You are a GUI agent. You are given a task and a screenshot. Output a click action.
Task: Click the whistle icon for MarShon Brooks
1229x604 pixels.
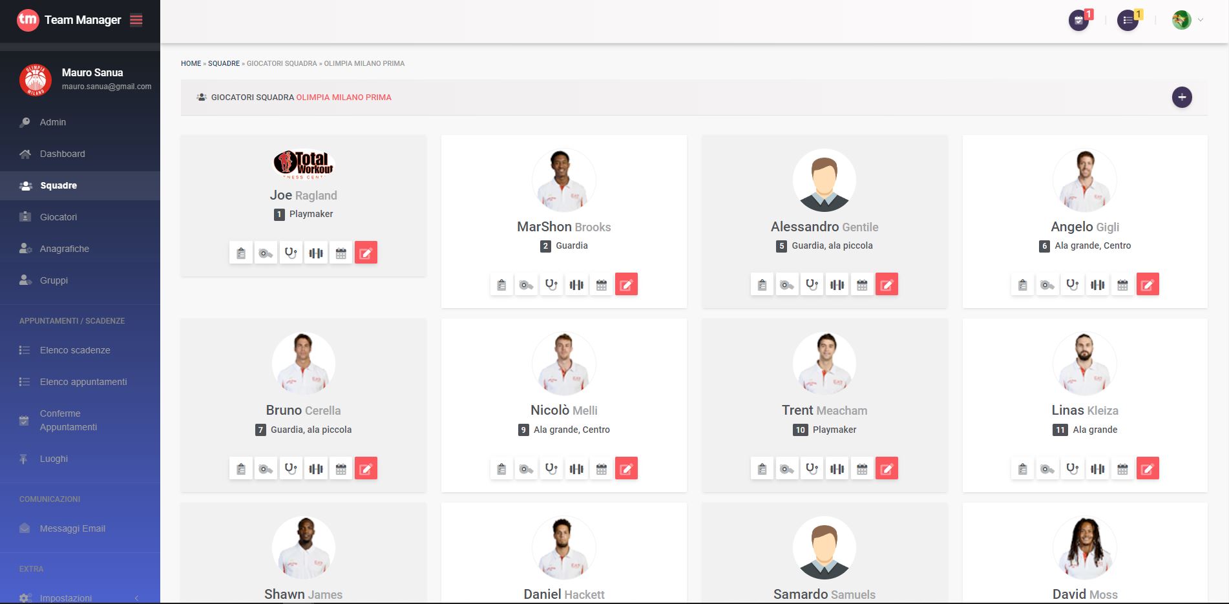coord(527,284)
